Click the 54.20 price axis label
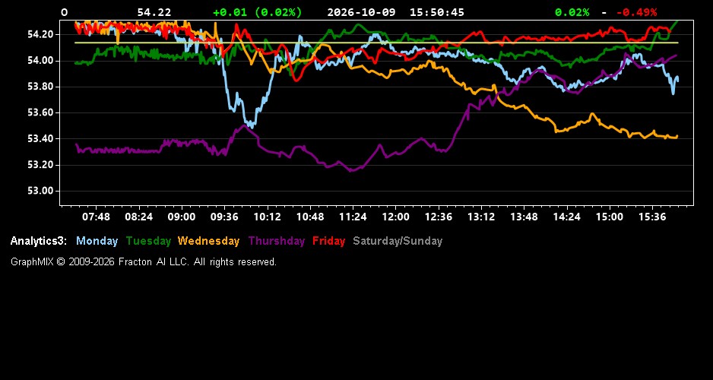Viewport: 713px width, 380px height. [40, 34]
